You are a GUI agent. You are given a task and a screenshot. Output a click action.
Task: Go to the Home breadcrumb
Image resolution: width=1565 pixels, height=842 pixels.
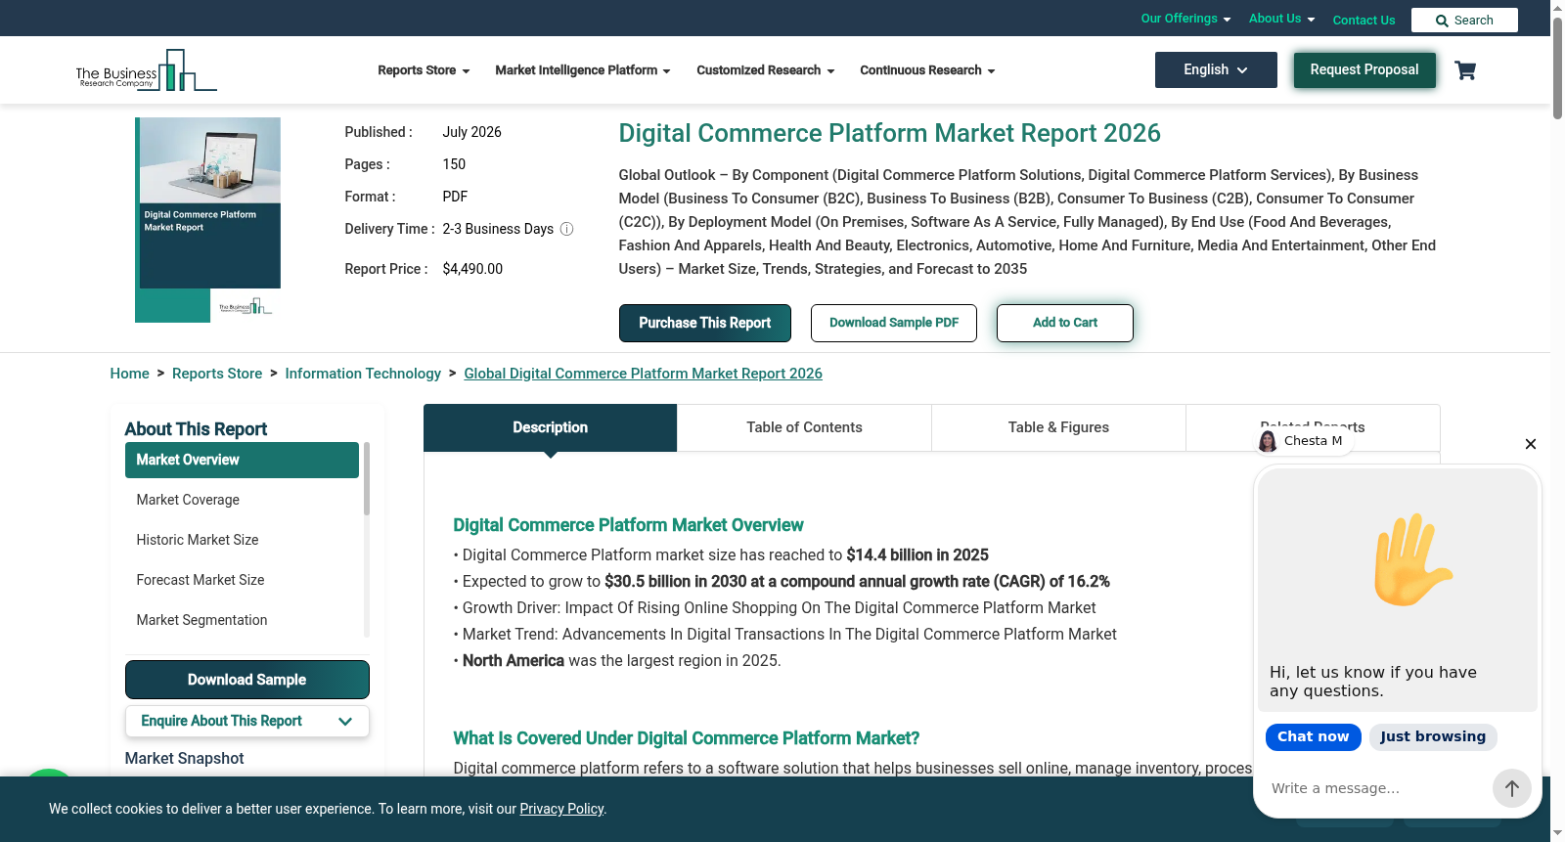[x=129, y=374]
